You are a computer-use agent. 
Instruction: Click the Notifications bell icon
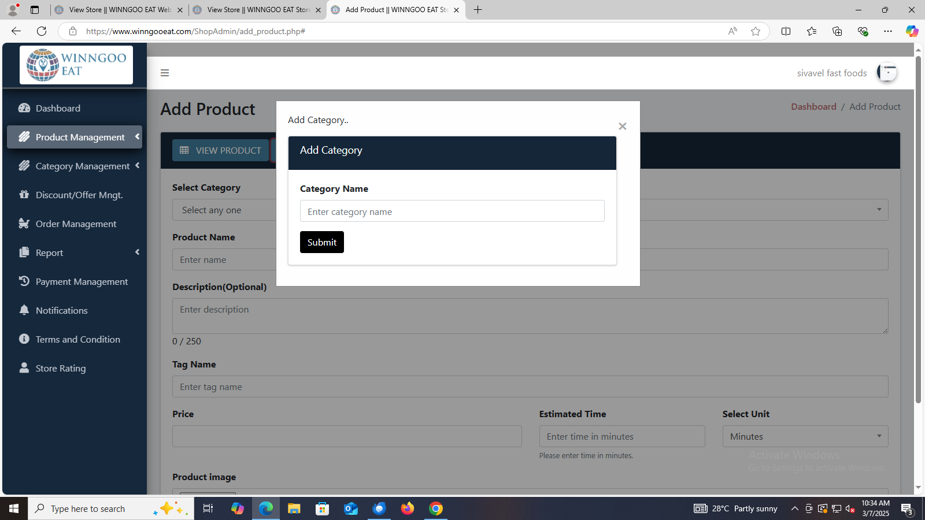[x=24, y=310]
